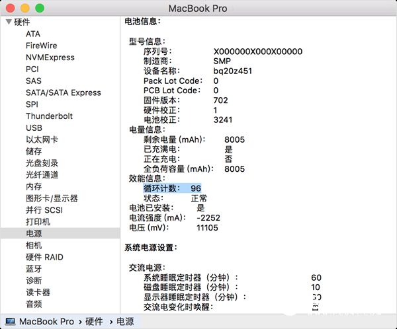Click the green zoom window button
This screenshot has height=329, width=397.
click(x=40, y=8)
